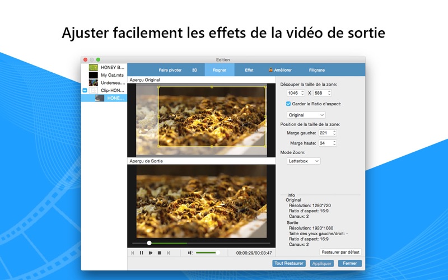Click the Tout Restaurer button
Viewport: 448px width, 280px height.
coord(289,263)
